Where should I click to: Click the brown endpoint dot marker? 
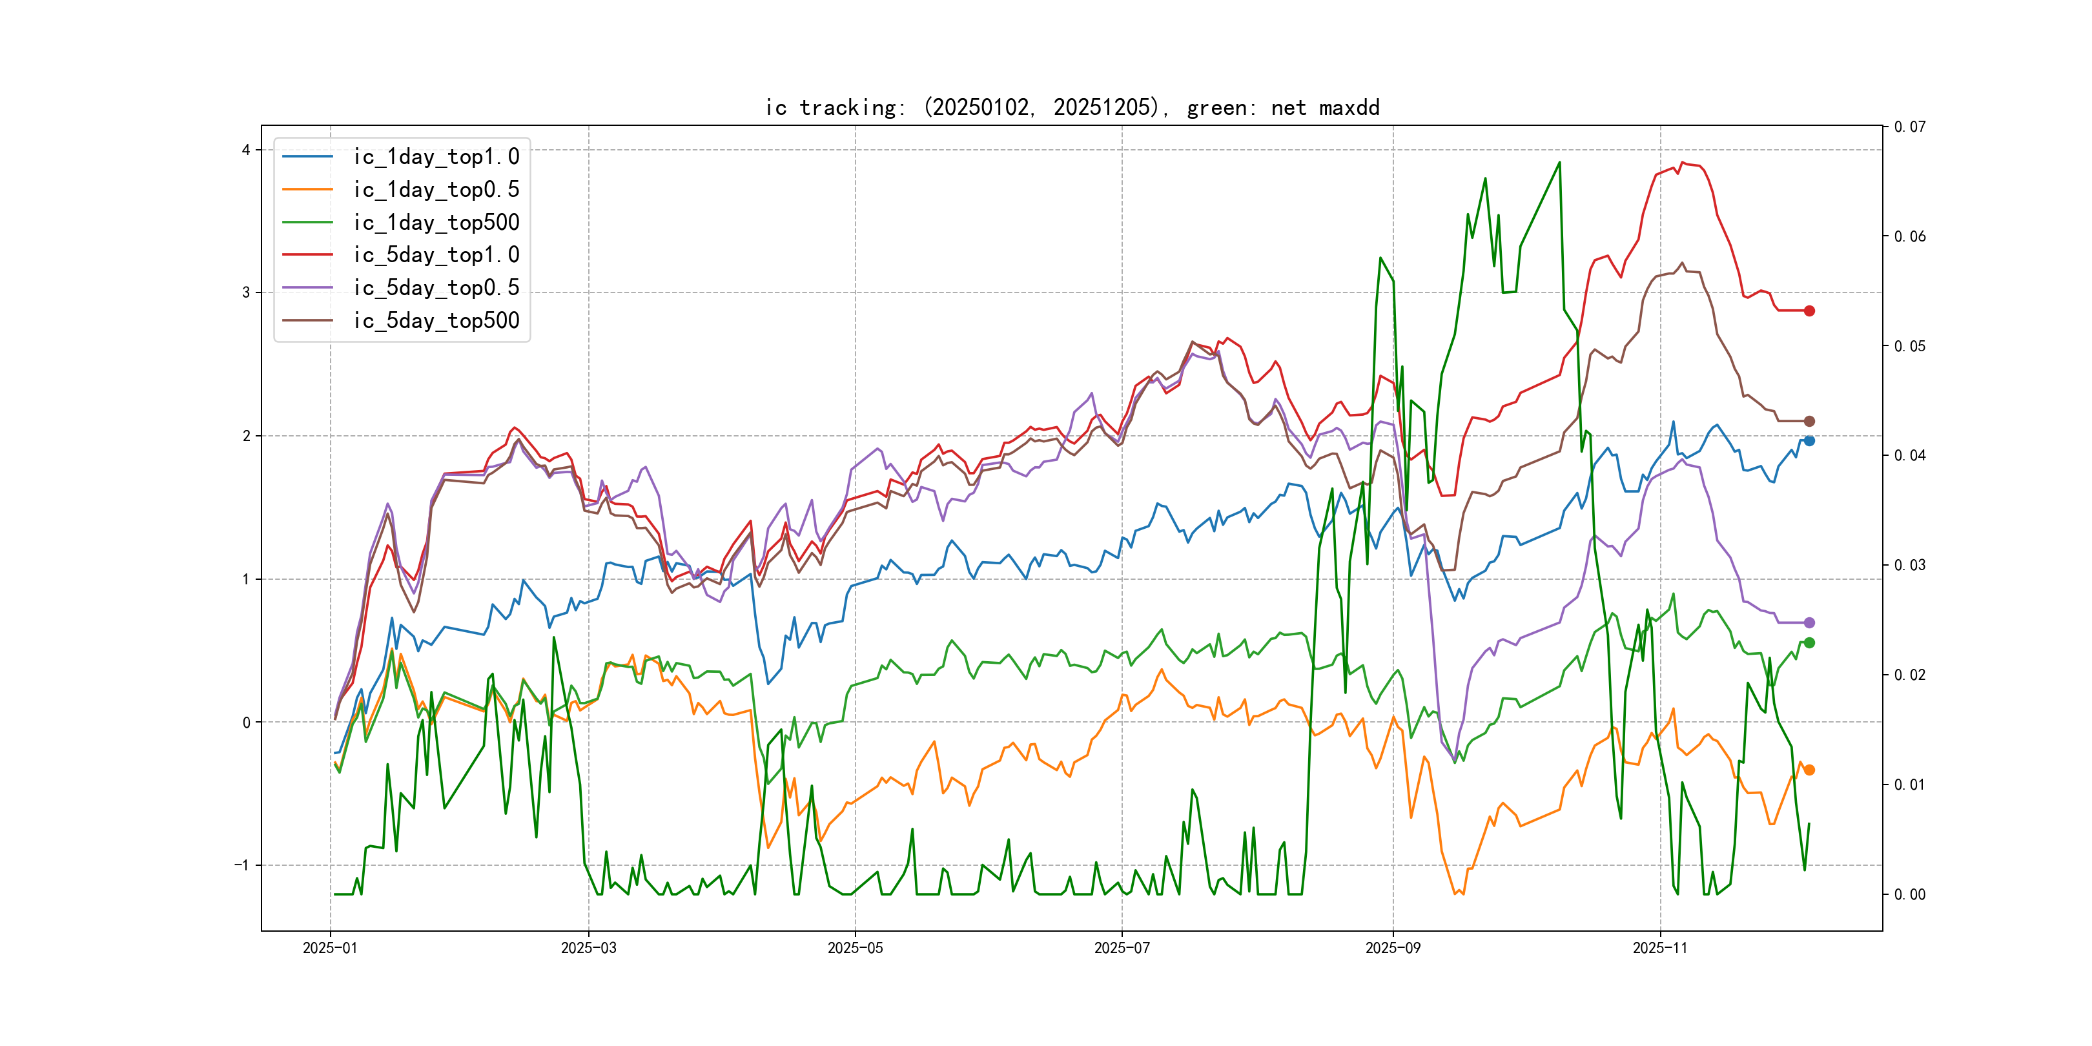point(1809,422)
